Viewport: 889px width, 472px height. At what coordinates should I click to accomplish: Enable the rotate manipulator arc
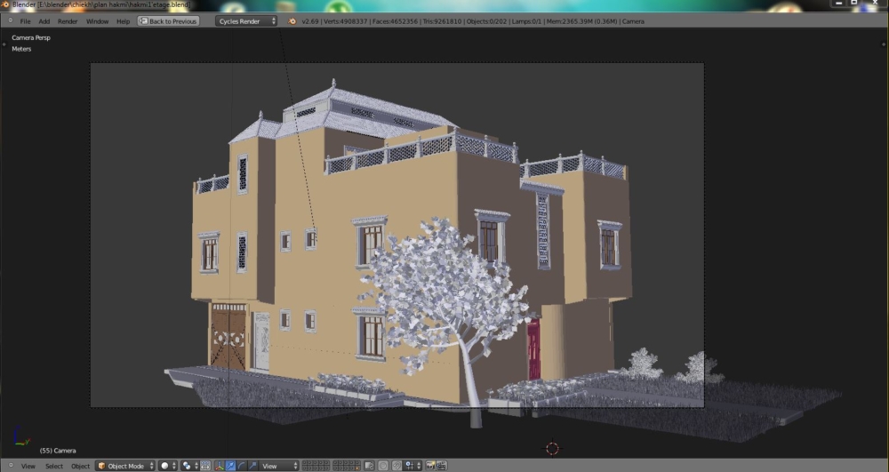[x=242, y=466]
